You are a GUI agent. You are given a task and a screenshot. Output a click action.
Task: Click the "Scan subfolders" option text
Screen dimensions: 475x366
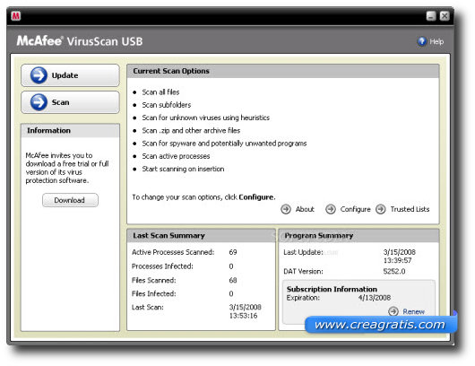167,105
